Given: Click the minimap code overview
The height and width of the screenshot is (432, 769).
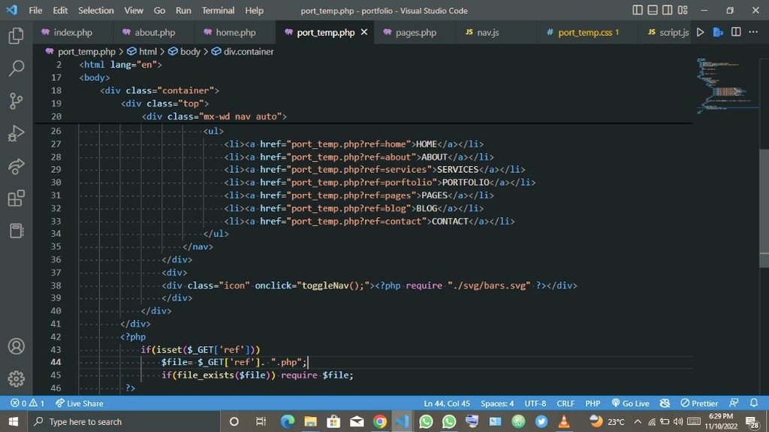Looking at the screenshot, I should tap(726, 86).
